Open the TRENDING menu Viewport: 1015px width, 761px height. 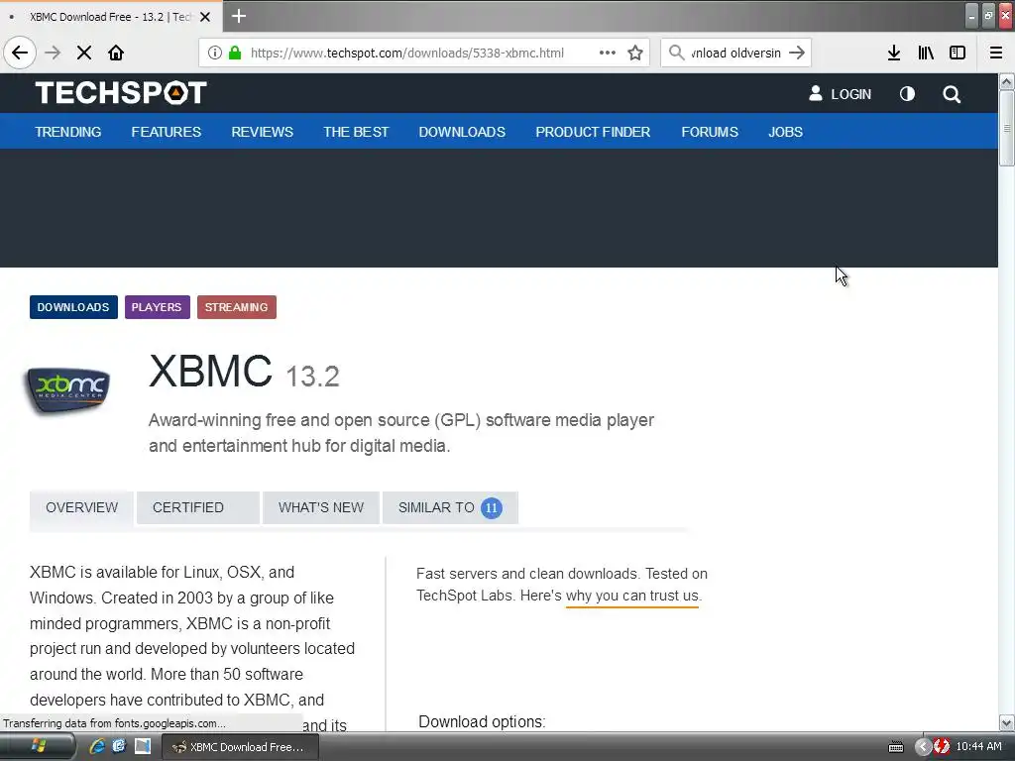pos(68,132)
